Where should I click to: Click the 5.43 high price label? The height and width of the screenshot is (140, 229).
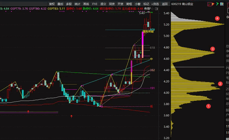click(x=142, y=13)
